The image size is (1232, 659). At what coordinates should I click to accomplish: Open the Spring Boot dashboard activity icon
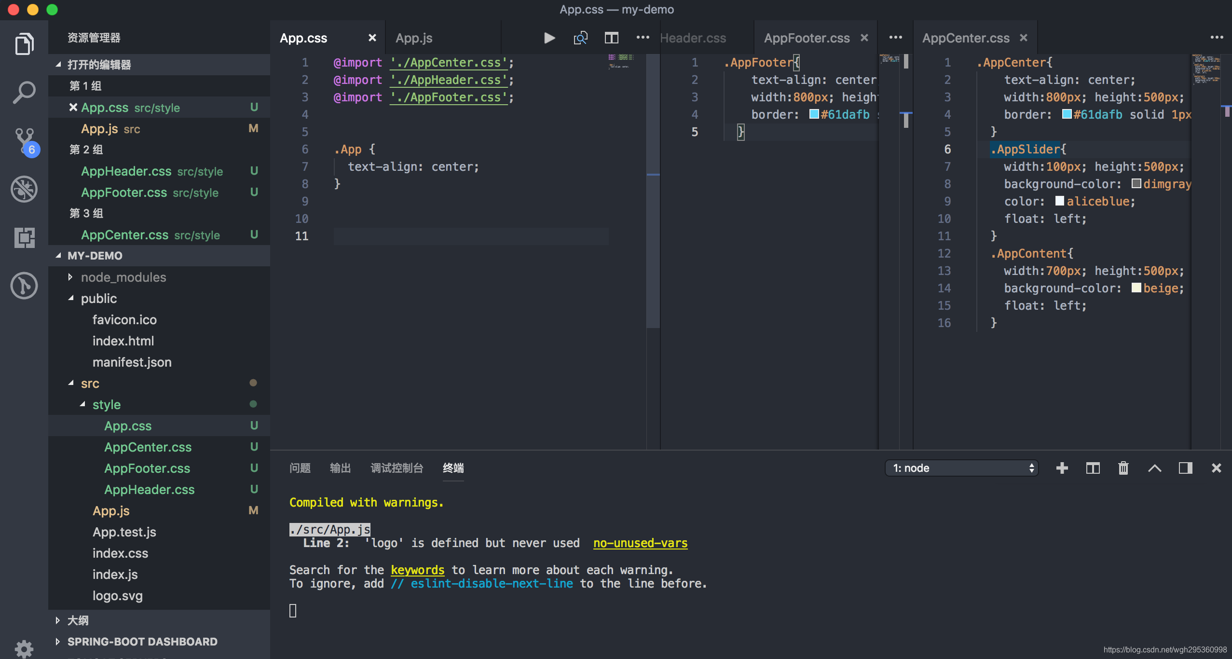point(24,286)
